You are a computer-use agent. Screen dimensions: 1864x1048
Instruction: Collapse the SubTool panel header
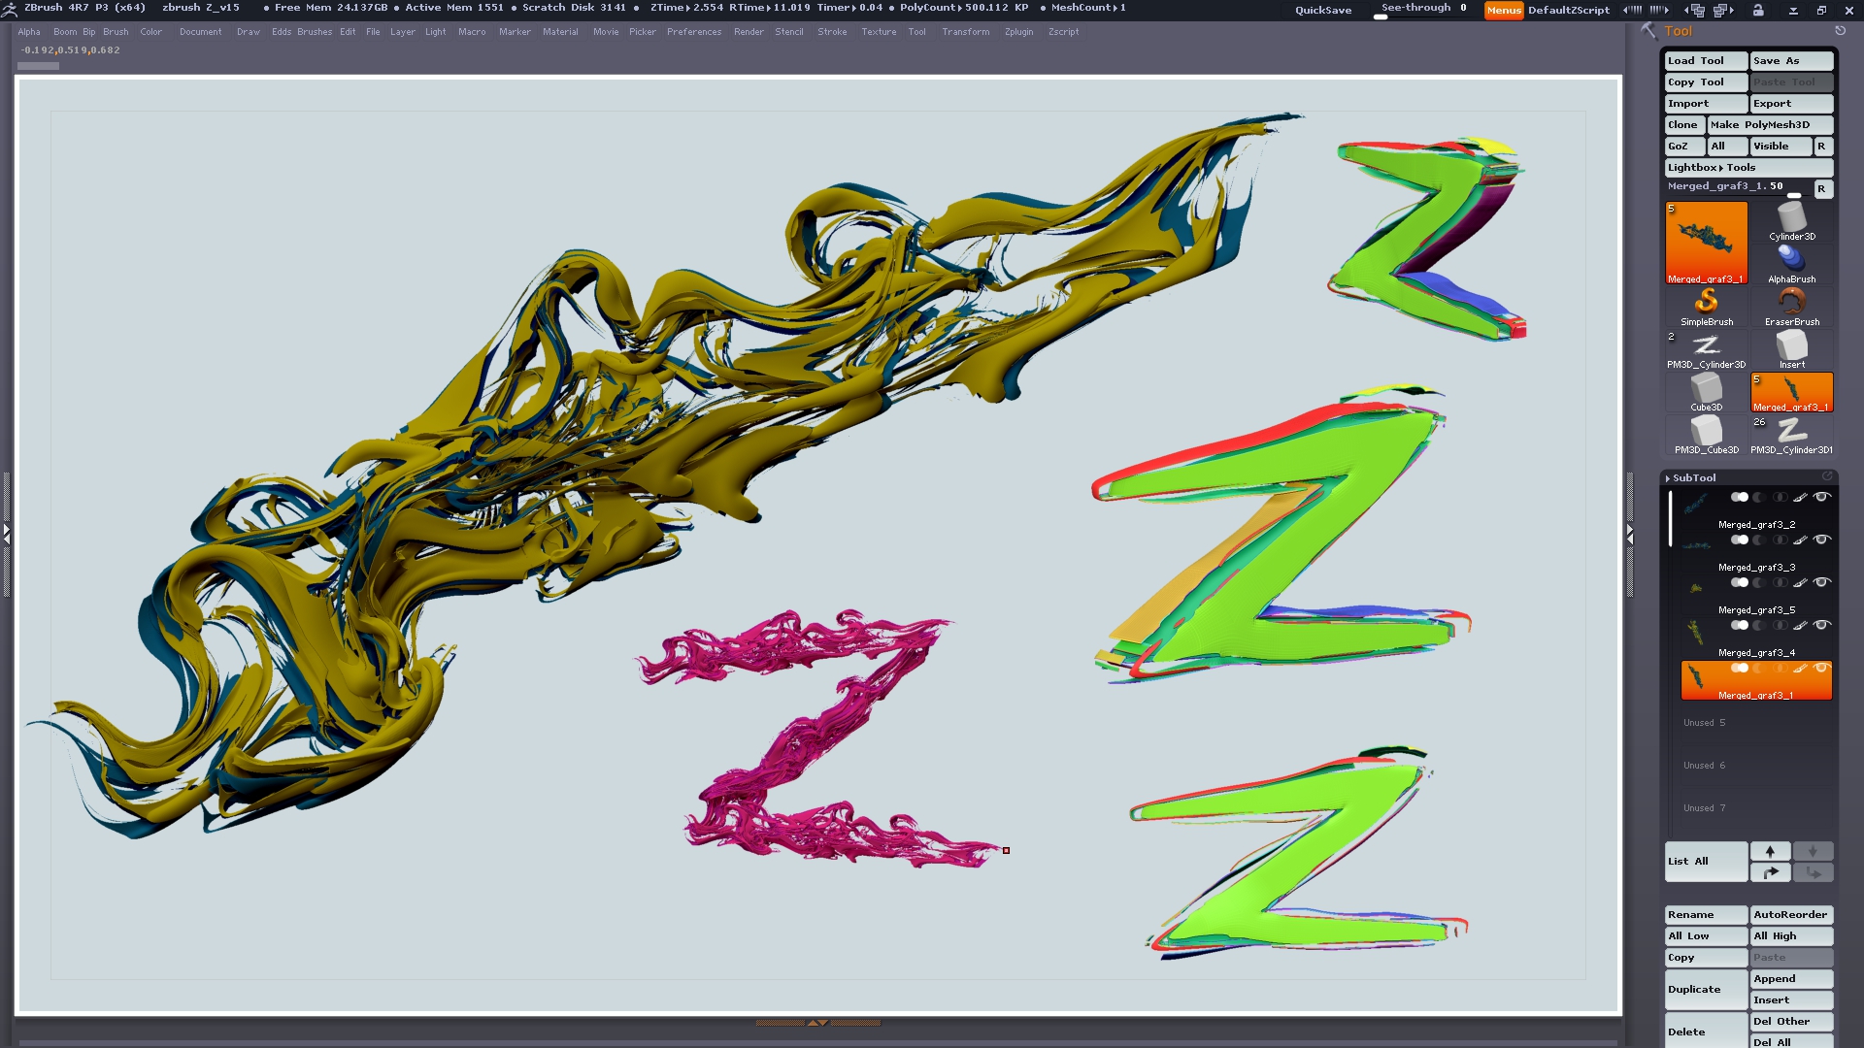(1693, 477)
